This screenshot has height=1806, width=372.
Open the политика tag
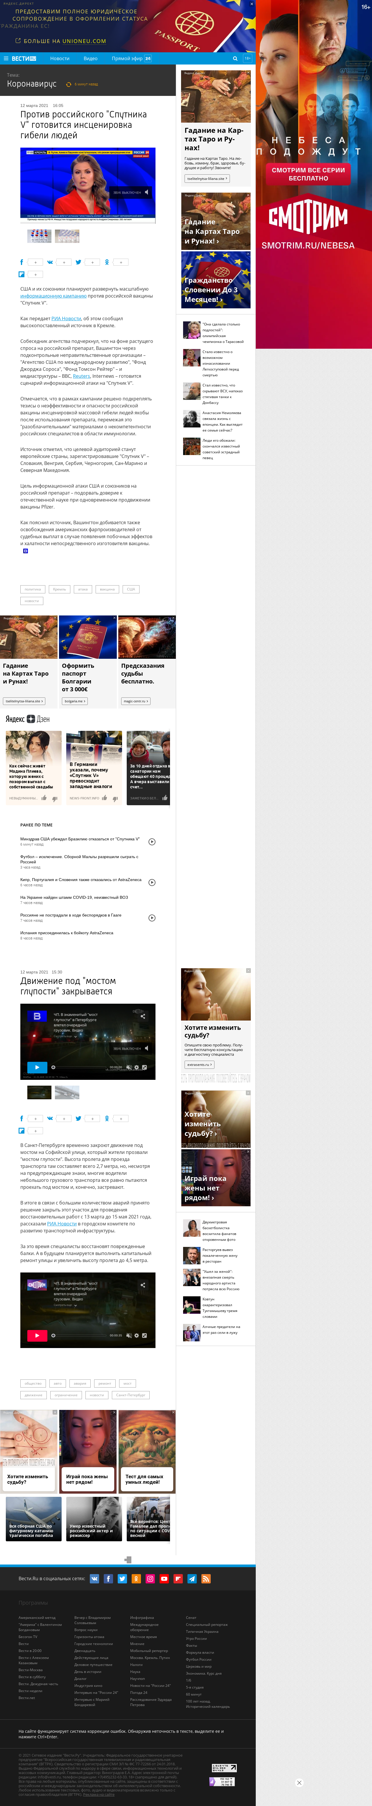[33, 589]
